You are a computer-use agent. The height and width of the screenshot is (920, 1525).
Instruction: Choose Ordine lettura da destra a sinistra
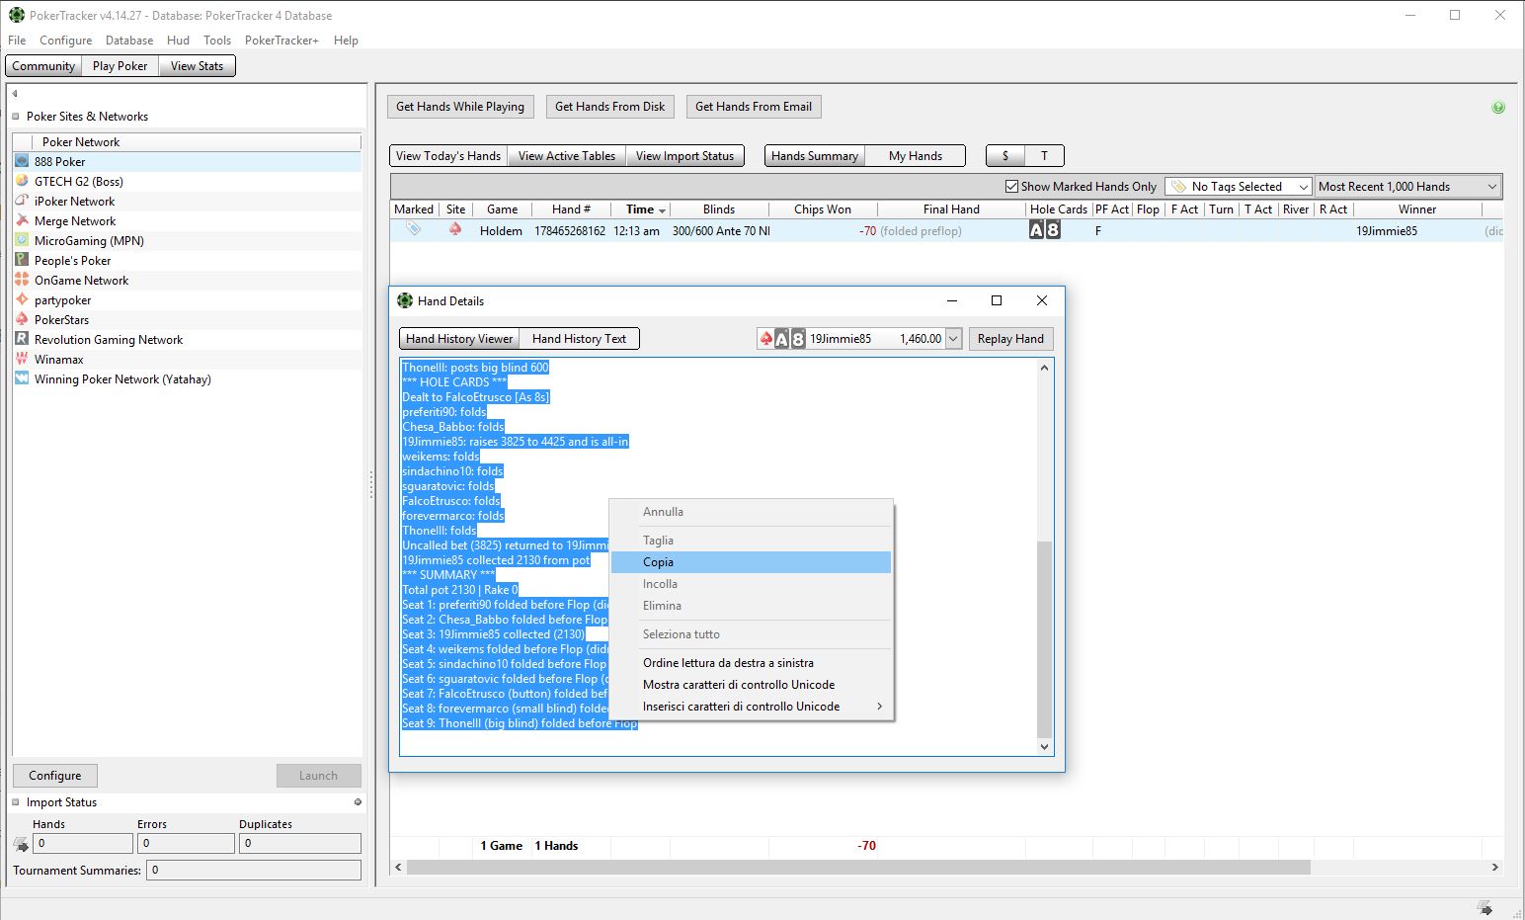pyautogui.click(x=752, y=663)
